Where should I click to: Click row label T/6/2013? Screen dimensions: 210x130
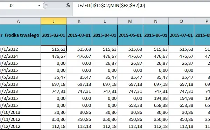pos(20,84)
